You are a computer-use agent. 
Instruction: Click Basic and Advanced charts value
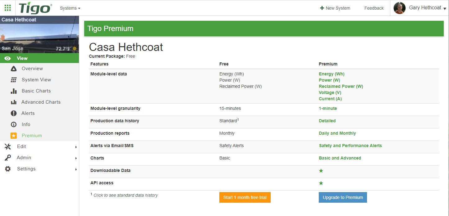pyautogui.click(x=340, y=158)
